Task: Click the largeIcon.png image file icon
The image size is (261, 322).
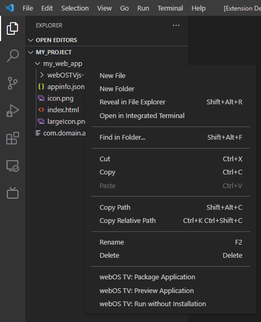Action: 41,121
